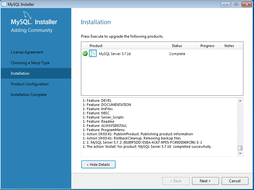254x190 pixels.
Task: Click log line 'Feature: DOCUMENTATION'
Action: [107, 105]
